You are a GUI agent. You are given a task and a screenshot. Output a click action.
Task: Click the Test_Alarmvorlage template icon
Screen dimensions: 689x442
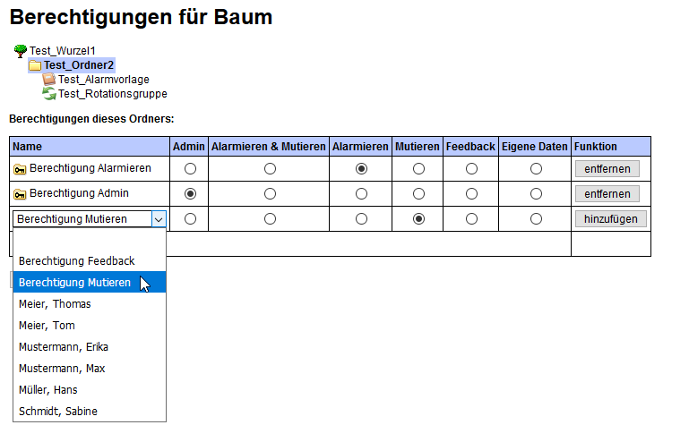click(48, 80)
